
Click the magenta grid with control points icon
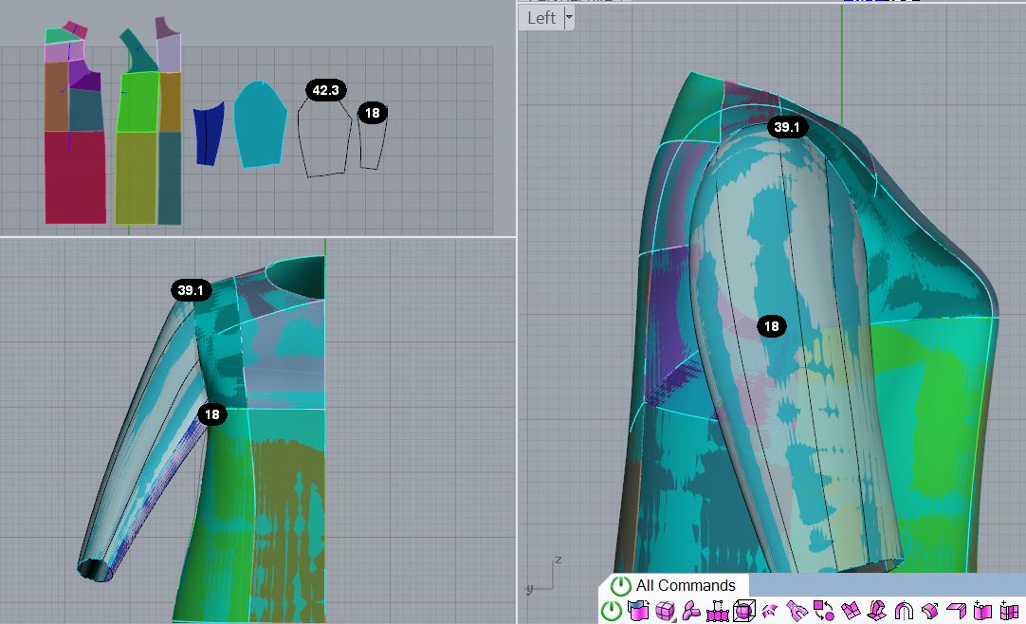pyautogui.click(x=718, y=611)
